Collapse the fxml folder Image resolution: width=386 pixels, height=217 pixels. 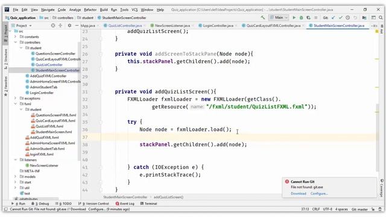pos(15,104)
